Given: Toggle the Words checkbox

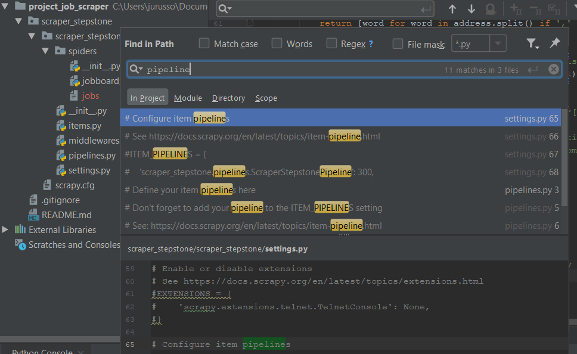Looking at the screenshot, I should (277, 44).
